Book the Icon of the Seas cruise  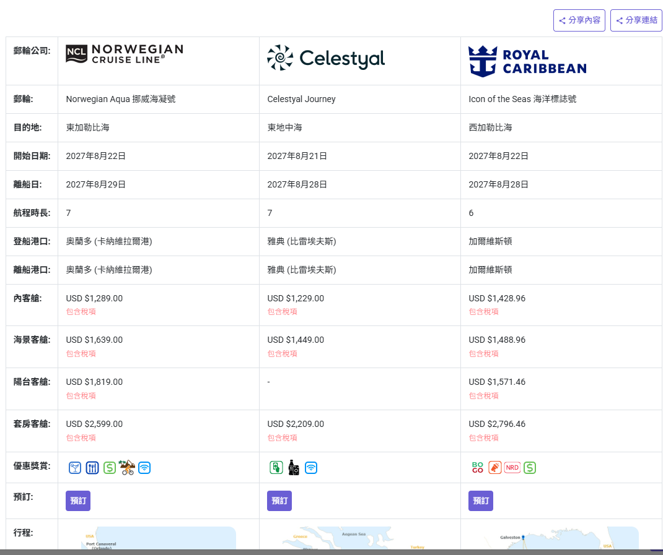(x=481, y=501)
